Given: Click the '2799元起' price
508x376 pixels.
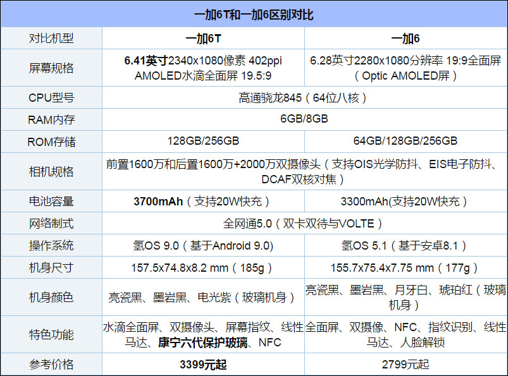Looking at the screenshot, I should 406,365.
